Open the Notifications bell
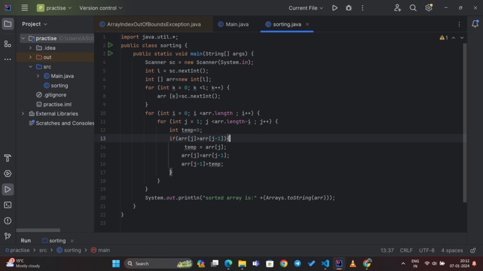Screen dimensions: 483x271 point(475,24)
